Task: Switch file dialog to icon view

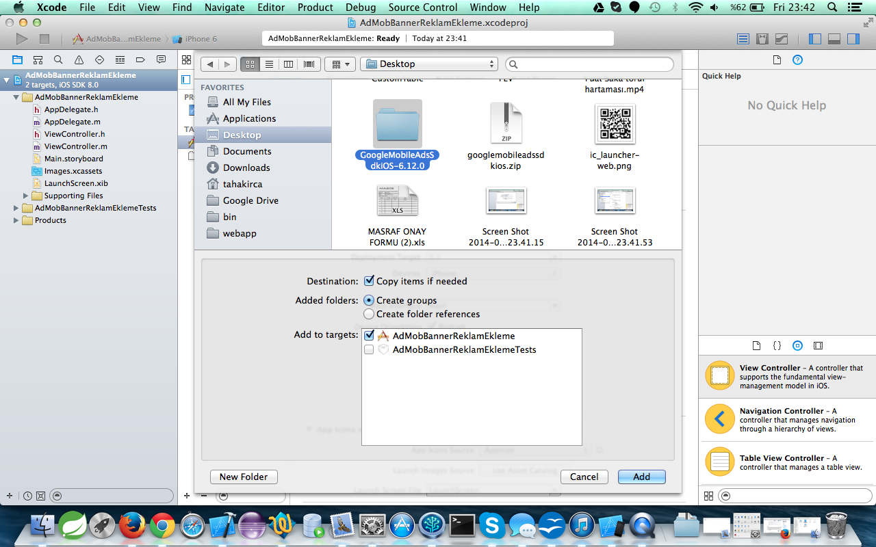Action: (250, 64)
